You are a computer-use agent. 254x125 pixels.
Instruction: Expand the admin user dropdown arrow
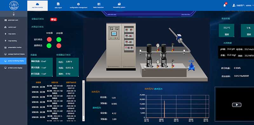point(253,5)
